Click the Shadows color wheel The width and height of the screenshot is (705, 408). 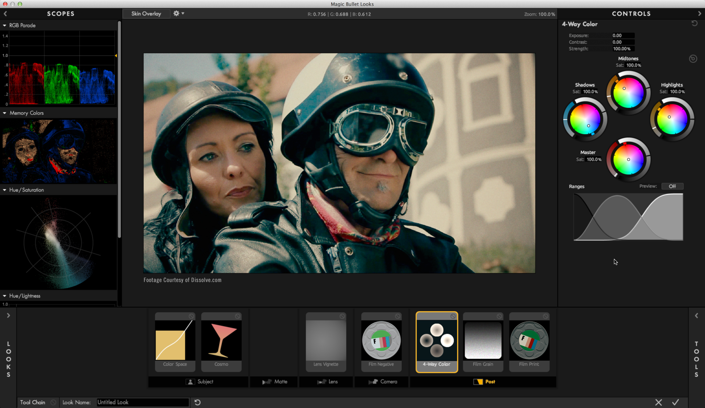pos(585,120)
